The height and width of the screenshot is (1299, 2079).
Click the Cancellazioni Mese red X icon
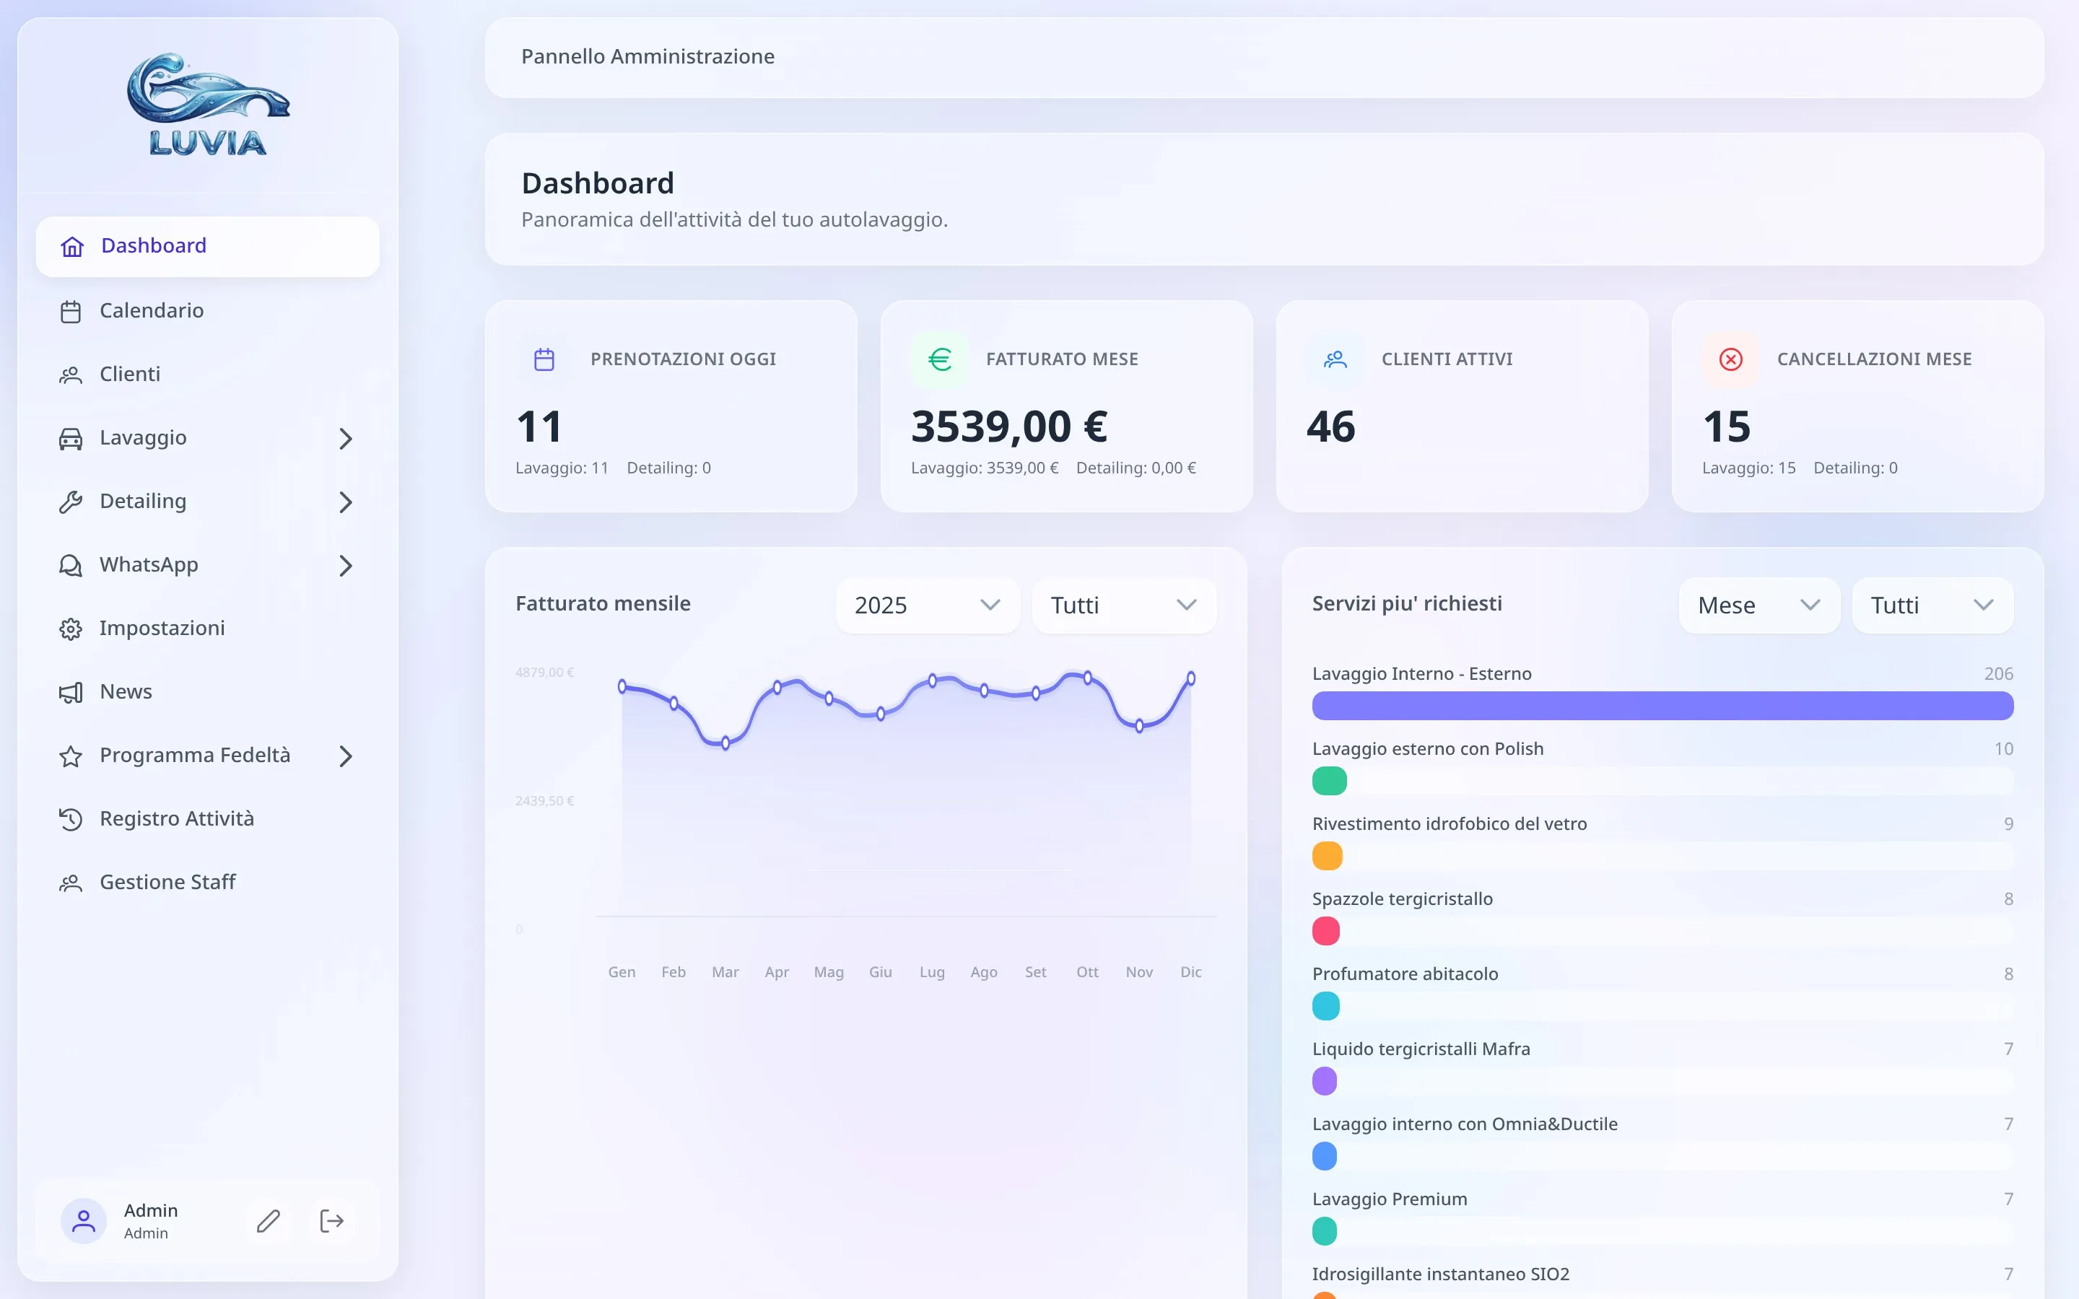tap(1731, 359)
